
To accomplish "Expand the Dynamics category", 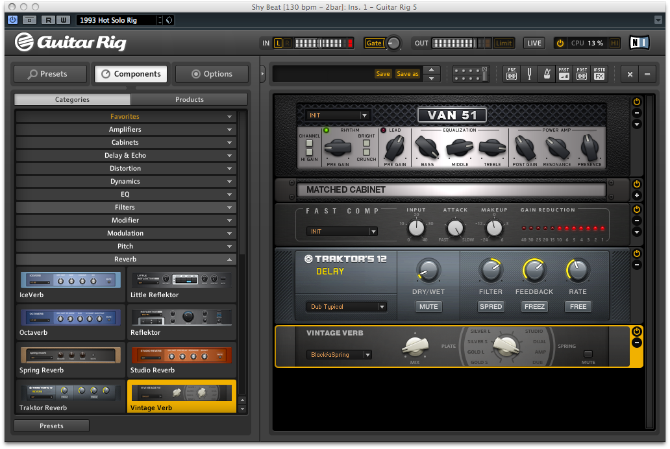I will point(125,181).
